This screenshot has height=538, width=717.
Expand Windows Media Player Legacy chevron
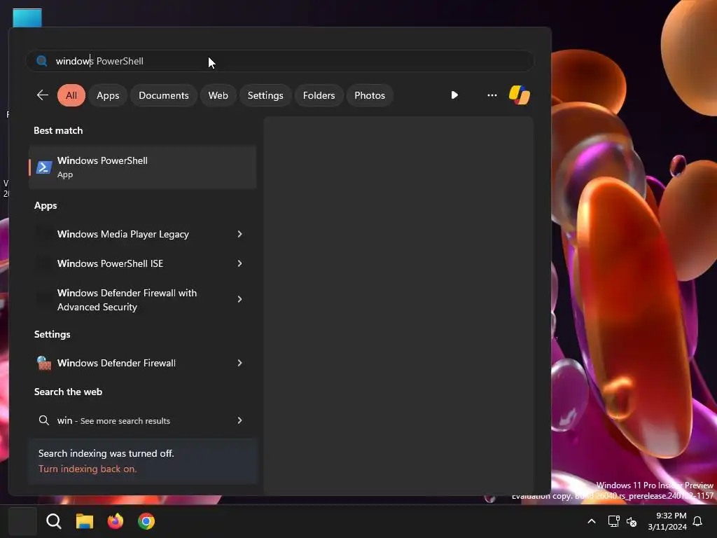pos(239,234)
